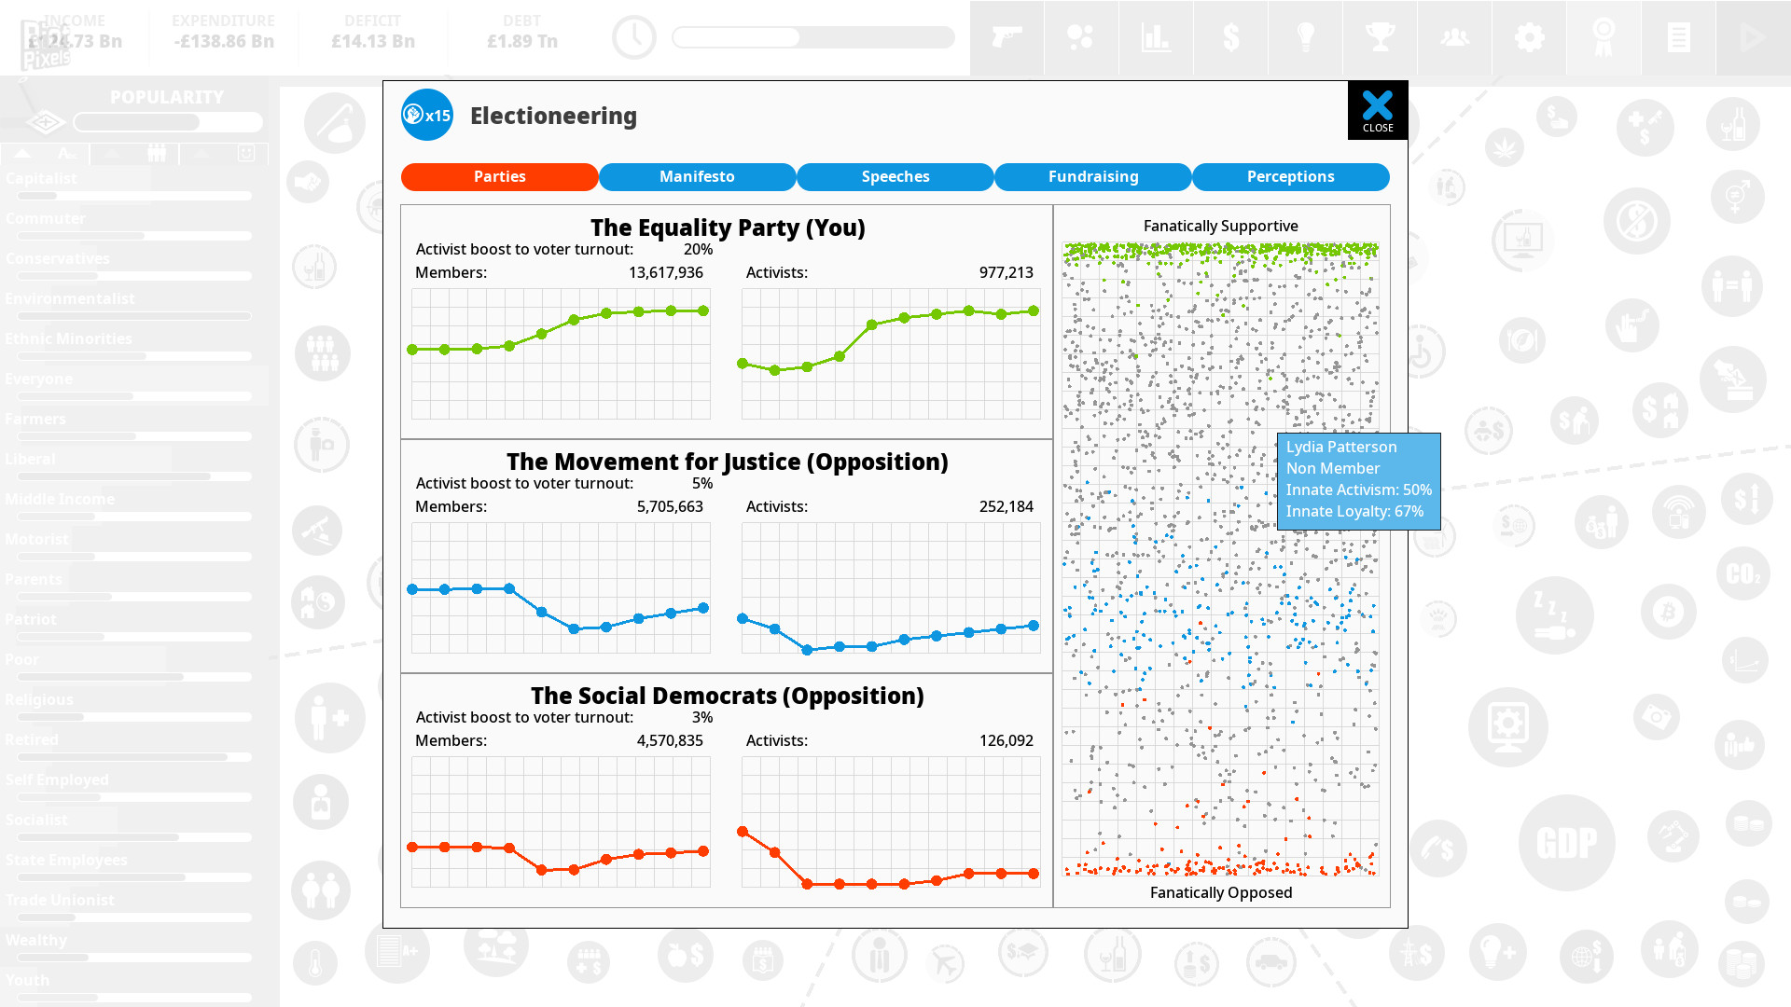This screenshot has height=1007, width=1791.
Task: Select the Speeches tab in Electioneering
Action: (895, 176)
